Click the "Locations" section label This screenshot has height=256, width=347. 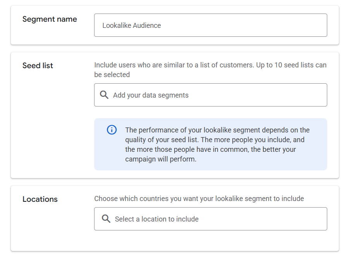[x=40, y=199]
